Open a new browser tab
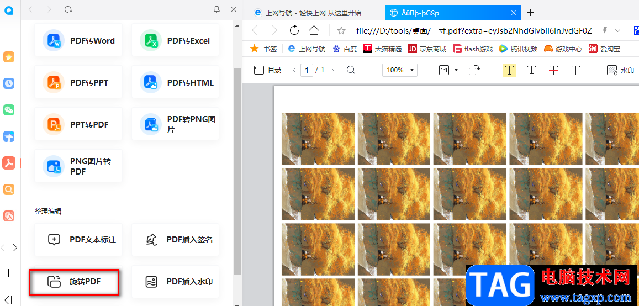Screen dimensions: 639x306 (530, 13)
